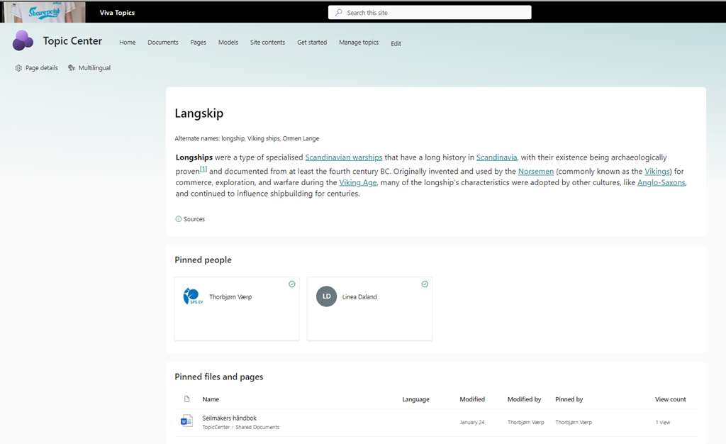The width and height of the screenshot is (726, 444).
Task: Click Thorbjørn Værp in Pinned by column
Action: click(574, 422)
